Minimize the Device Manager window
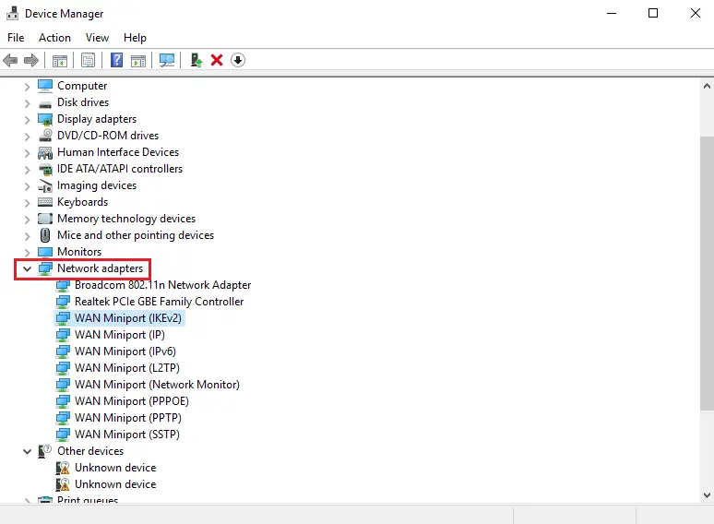This screenshot has width=714, height=524. pyautogui.click(x=612, y=13)
